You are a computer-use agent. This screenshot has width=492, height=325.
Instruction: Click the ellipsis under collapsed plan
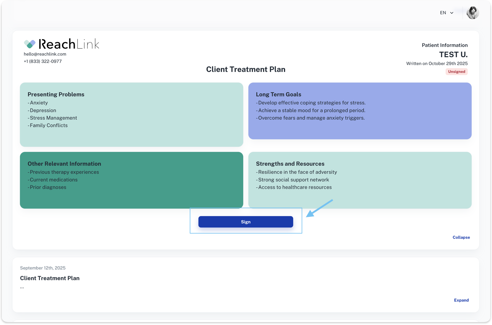coord(22,287)
